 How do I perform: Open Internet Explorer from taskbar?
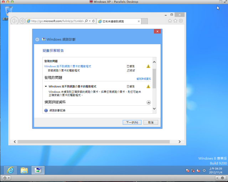(10, 170)
